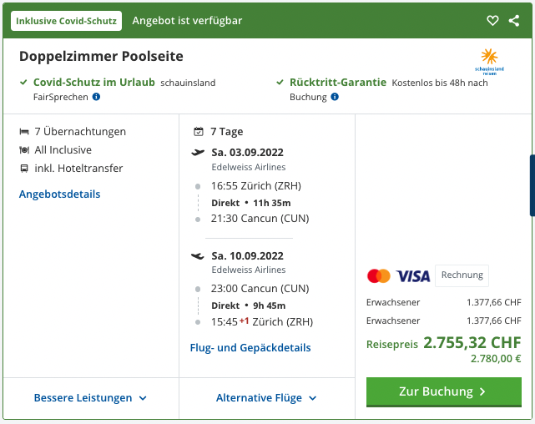Open Flug- und Gepäckdetails link
The height and width of the screenshot is (424, 535).
pos(250,348)
